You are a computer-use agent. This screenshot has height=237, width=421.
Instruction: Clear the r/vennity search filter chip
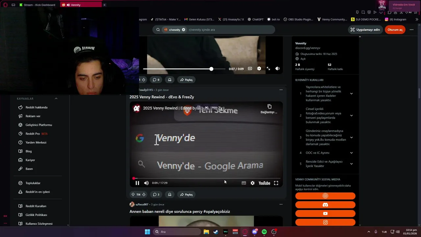pos(184,30)
